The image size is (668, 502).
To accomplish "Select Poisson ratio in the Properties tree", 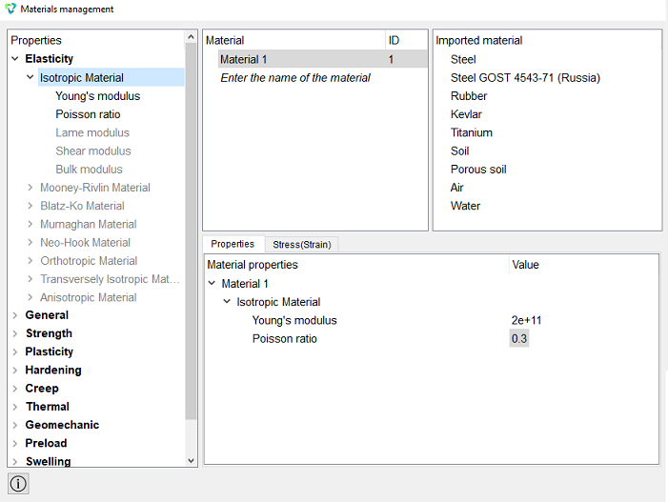I will 88,114.
